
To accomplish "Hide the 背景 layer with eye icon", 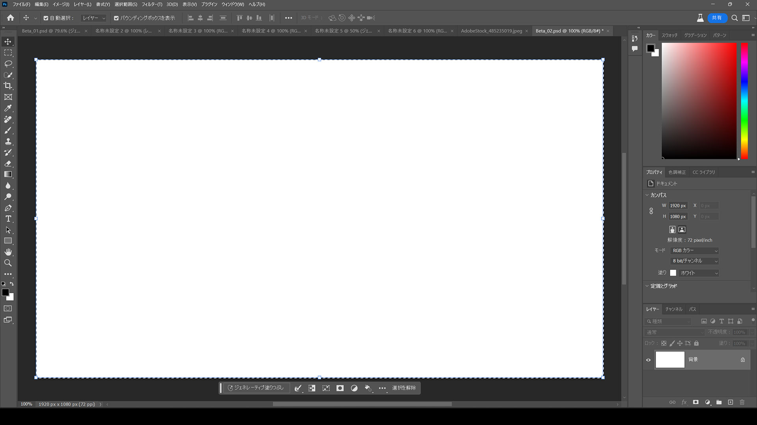I will click(648, 360).
